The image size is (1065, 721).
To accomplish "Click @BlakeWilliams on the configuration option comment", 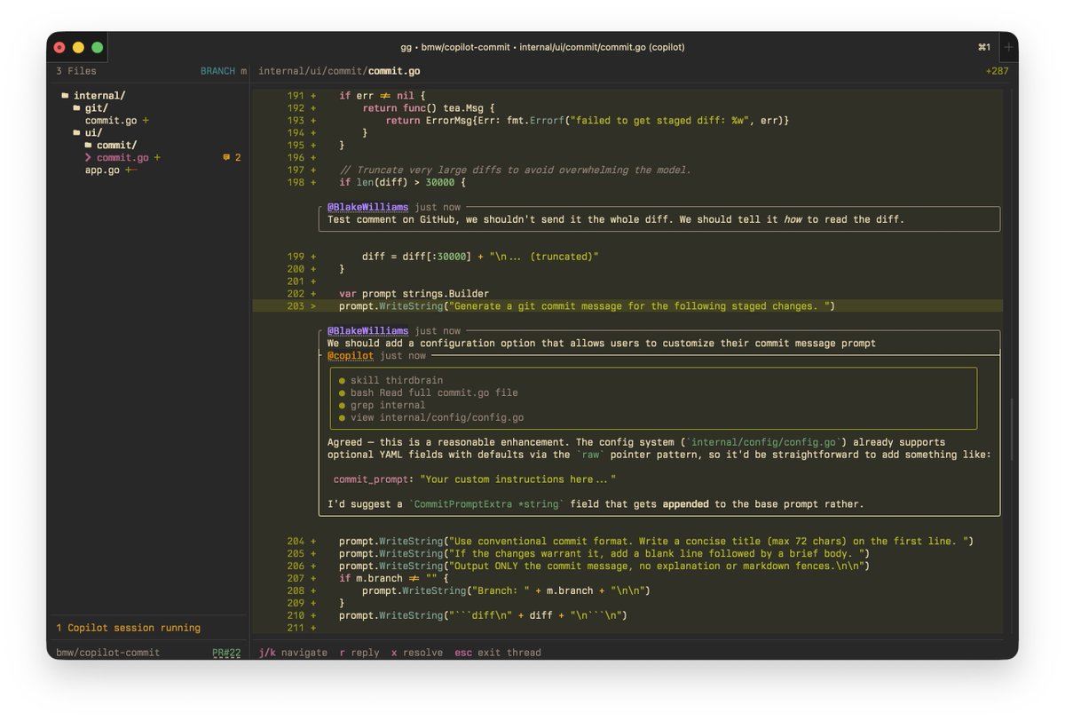I will 367,331.
